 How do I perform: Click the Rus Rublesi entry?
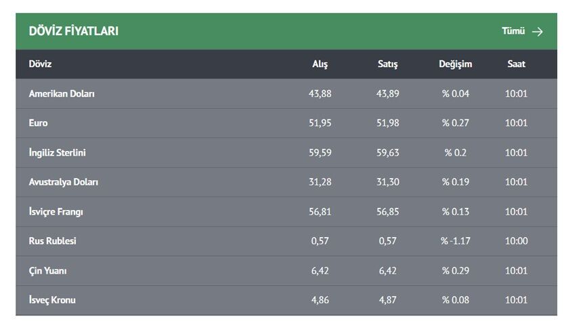tap(53, 241)
